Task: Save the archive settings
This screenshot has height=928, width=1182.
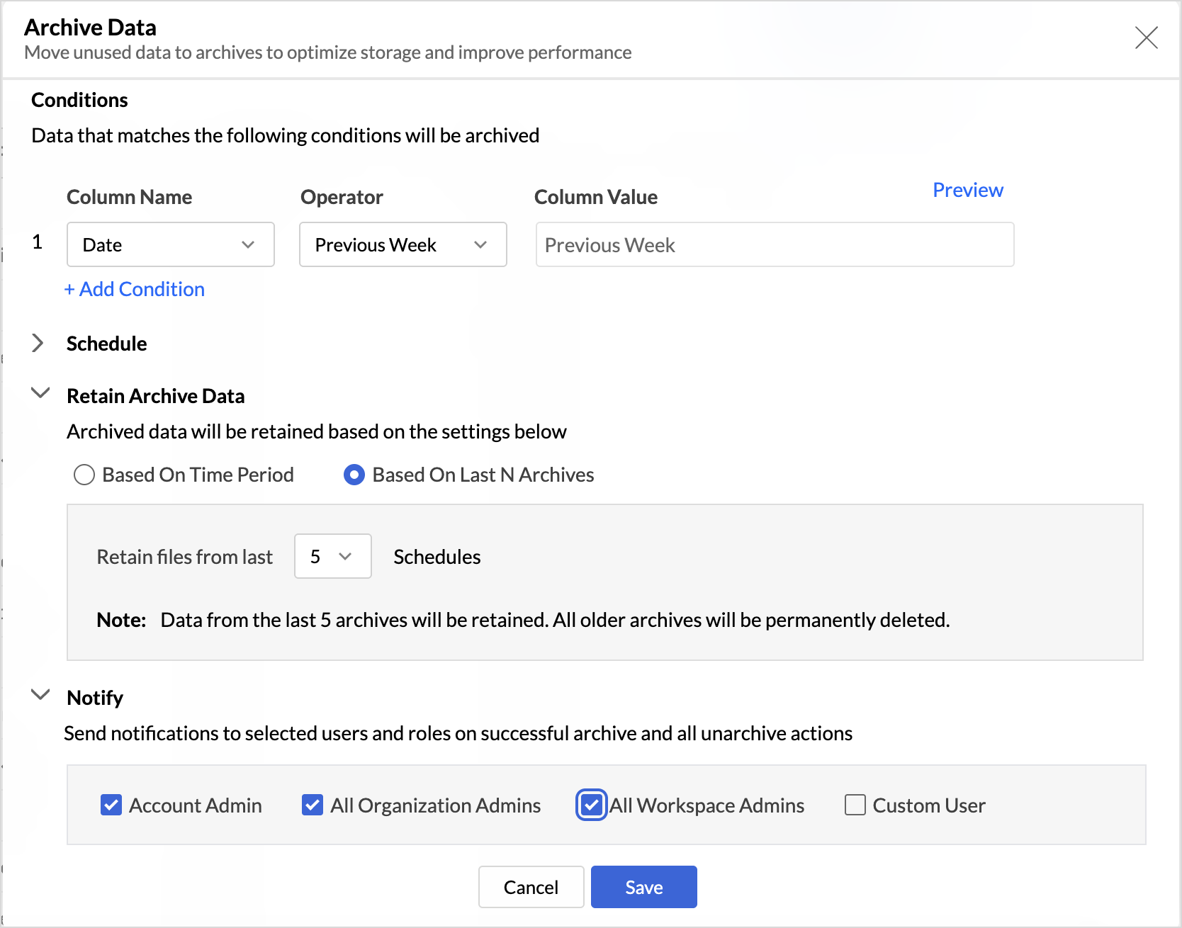Action: (643, 887)
